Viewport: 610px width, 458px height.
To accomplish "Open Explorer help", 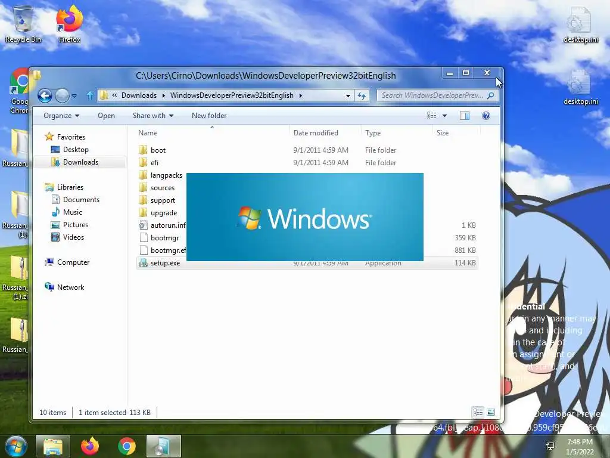I will pos(486,116).
